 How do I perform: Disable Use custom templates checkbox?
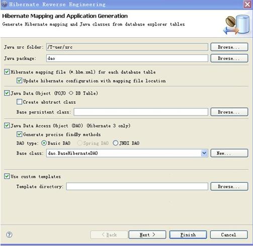coord(7,176)
